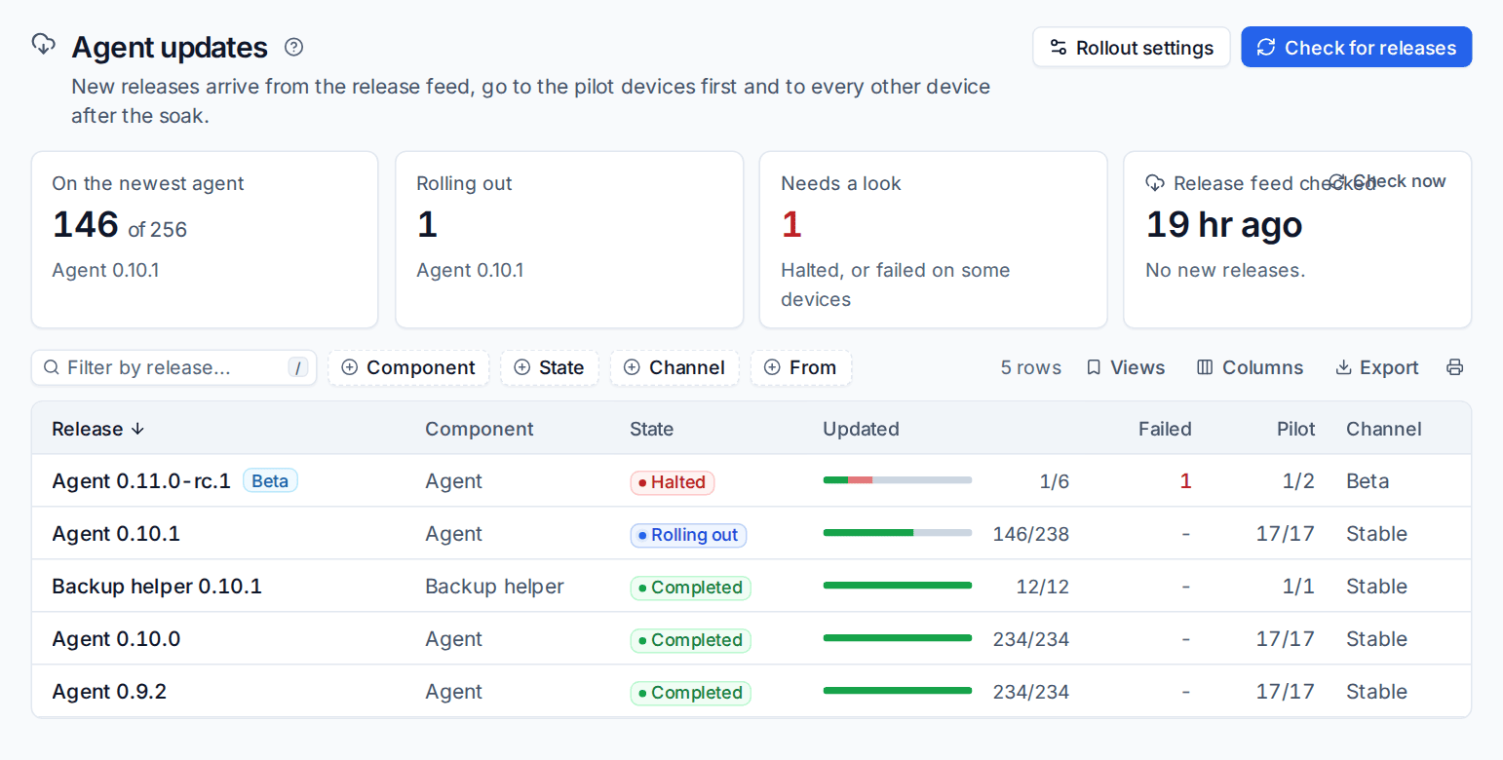
Task: Click the Updated column header
Action: [x=861, y=429]
